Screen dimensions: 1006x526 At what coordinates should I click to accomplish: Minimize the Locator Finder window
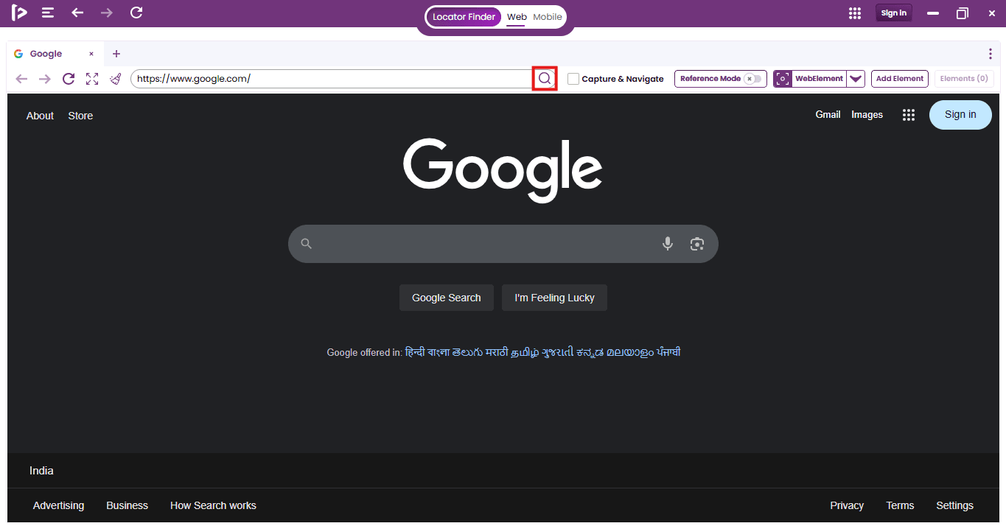click(933, 13)
